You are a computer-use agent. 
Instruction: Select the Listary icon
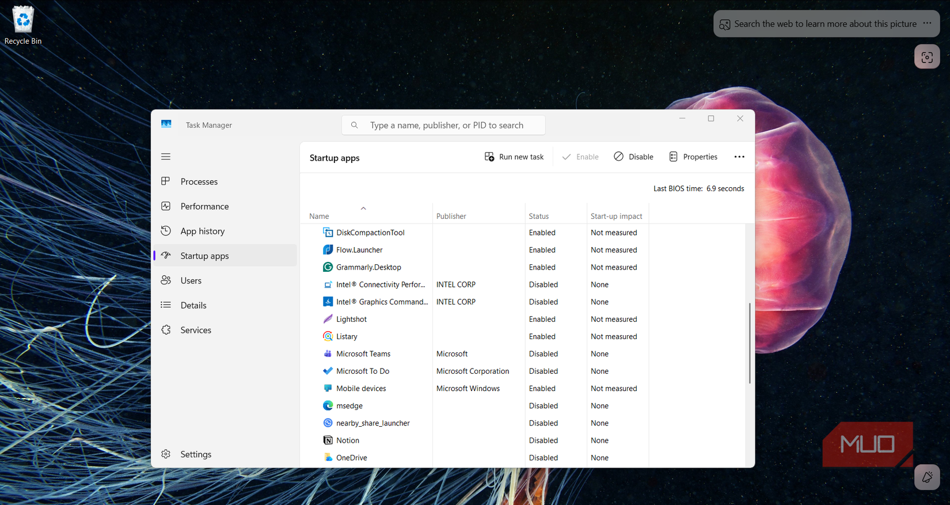point(328,336)
